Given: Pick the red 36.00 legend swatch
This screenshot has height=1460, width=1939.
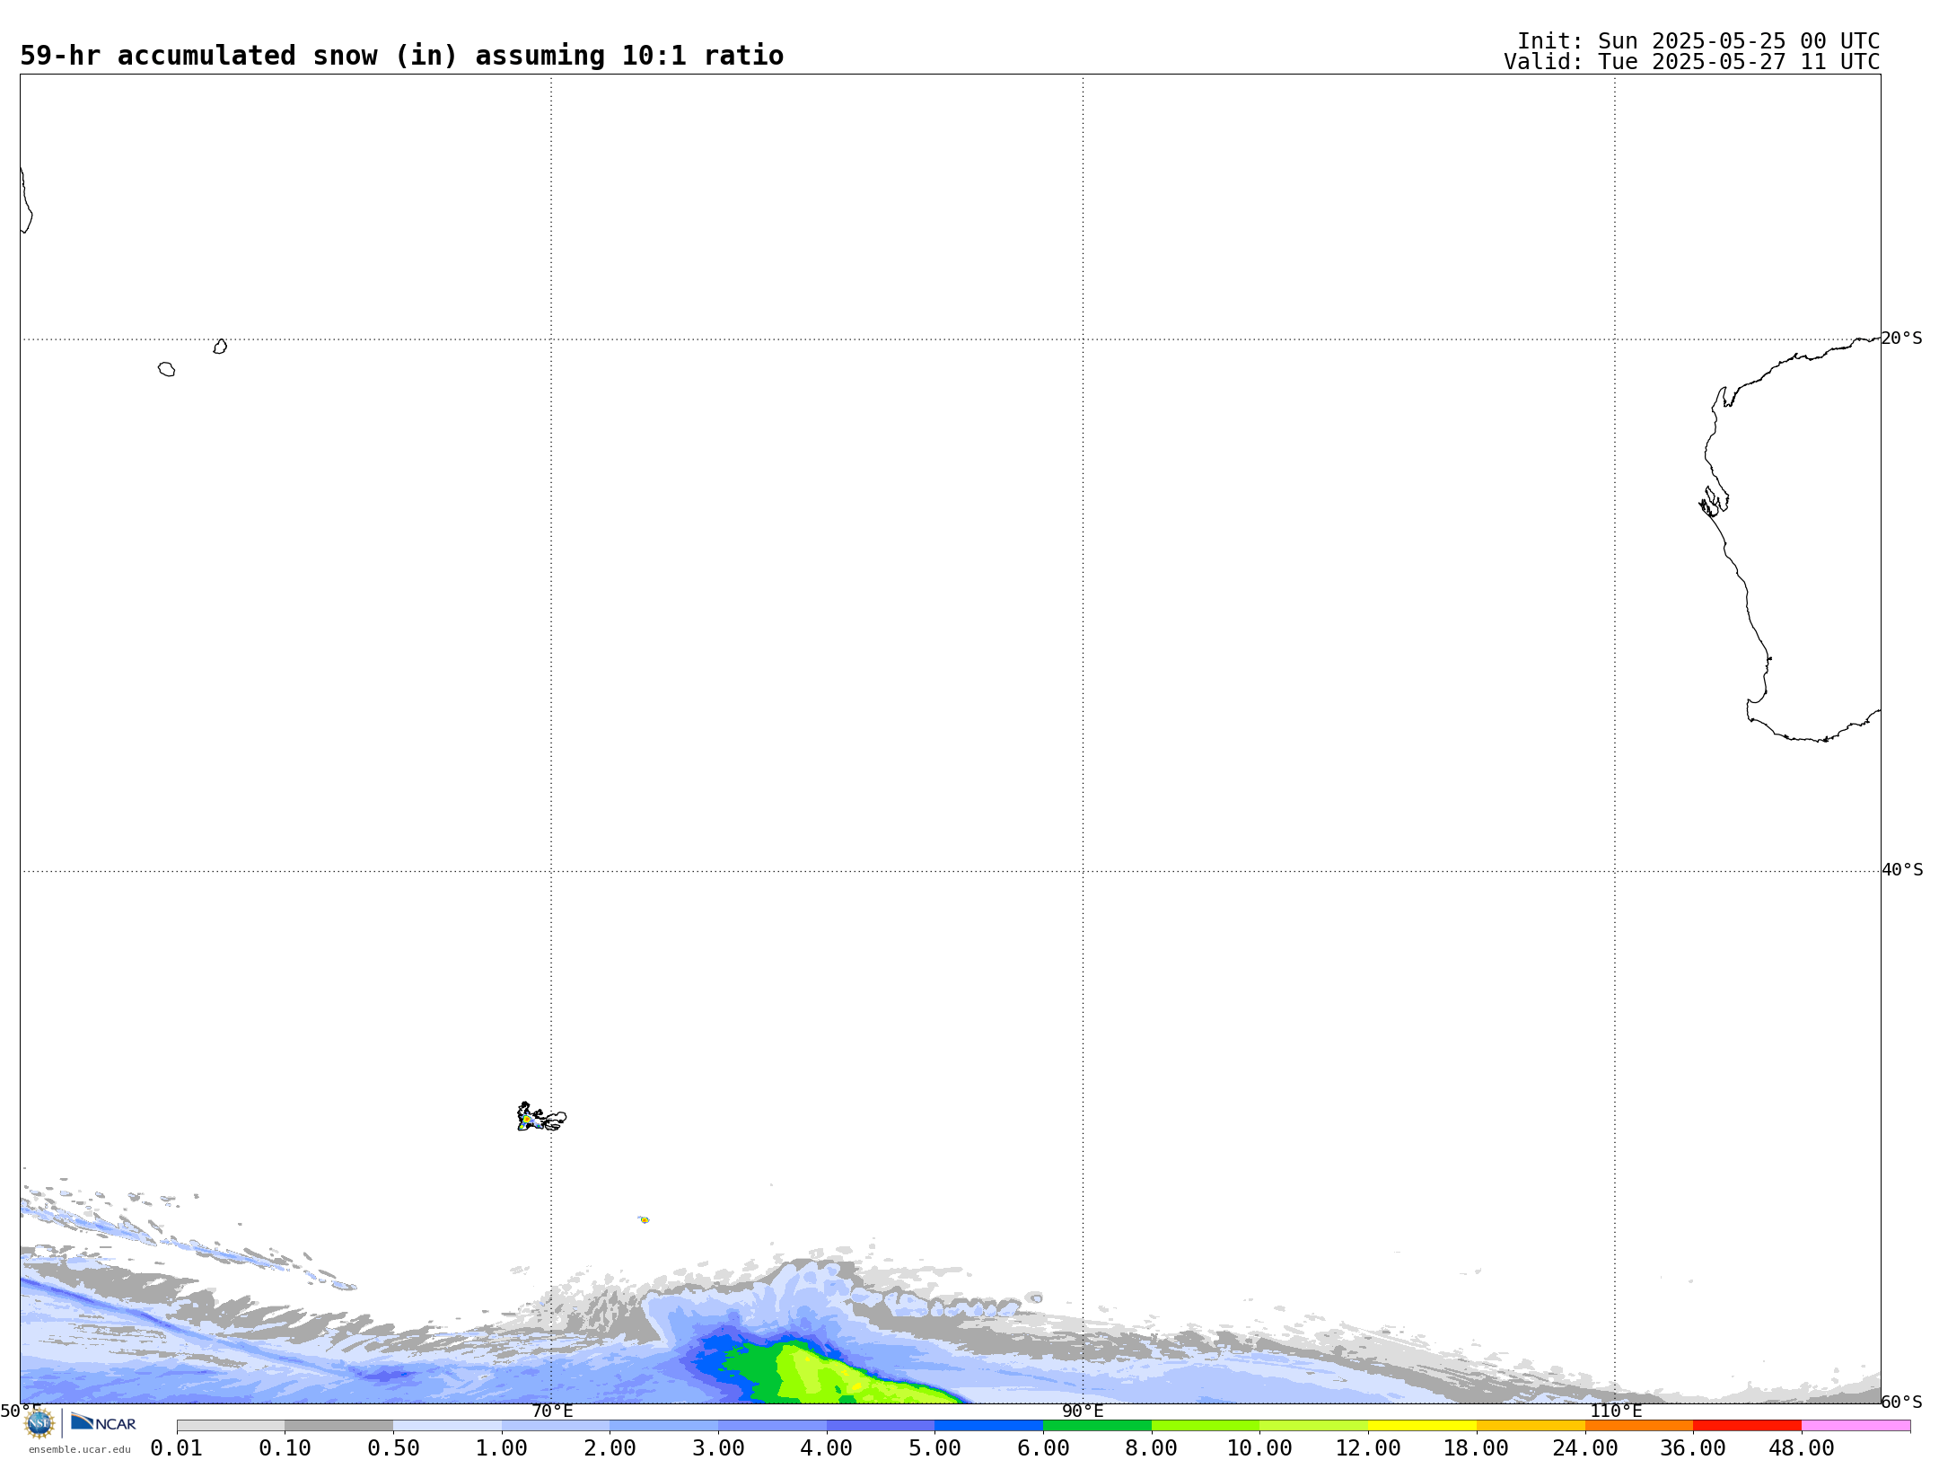Looking at the screenshot, I should (x=1747, y=1426).
